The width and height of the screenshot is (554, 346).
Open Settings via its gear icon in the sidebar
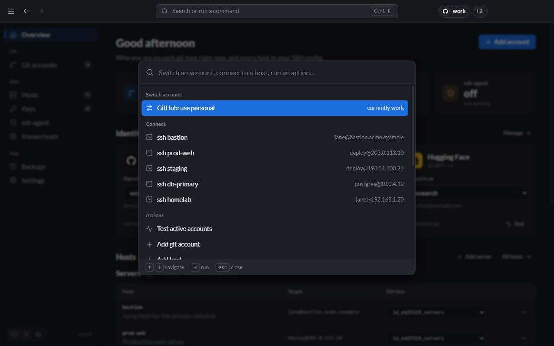point(13,180)
